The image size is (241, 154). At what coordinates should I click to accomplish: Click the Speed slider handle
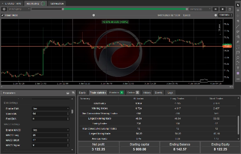click(216, 15)
